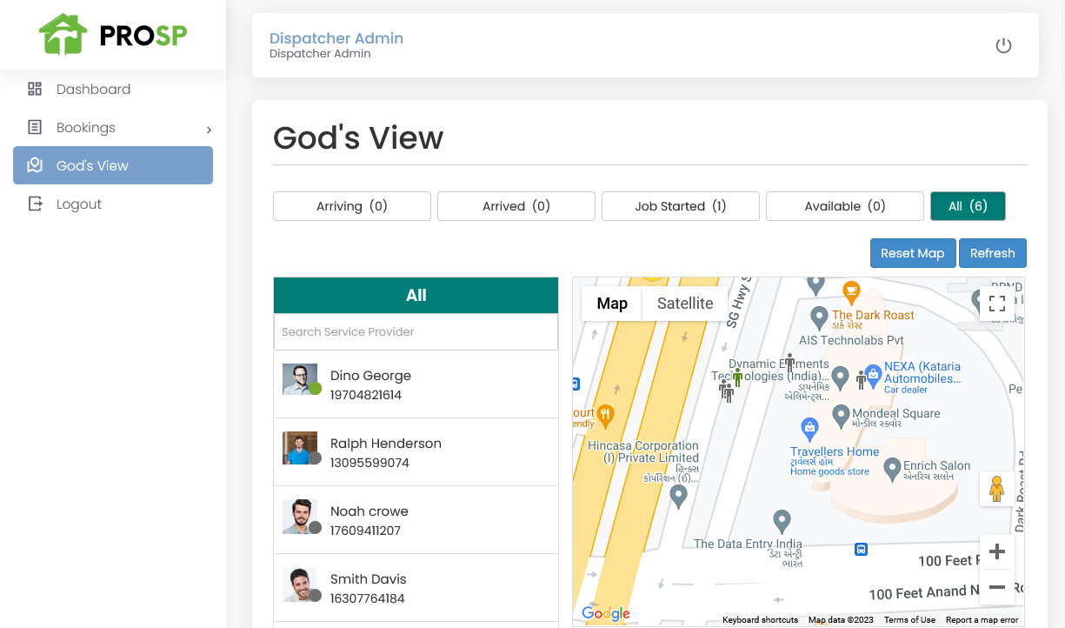Zoom out the map

pyautogui.click(x=997, y=587)
